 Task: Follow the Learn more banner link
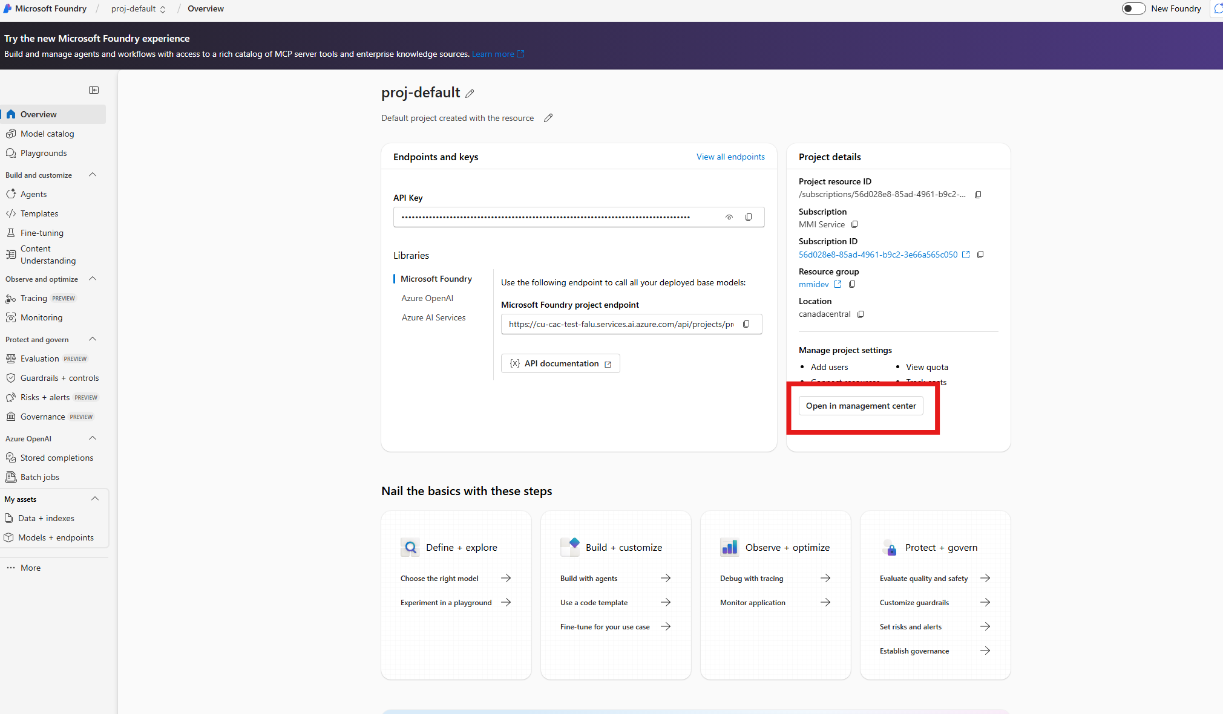coord(498,54)
